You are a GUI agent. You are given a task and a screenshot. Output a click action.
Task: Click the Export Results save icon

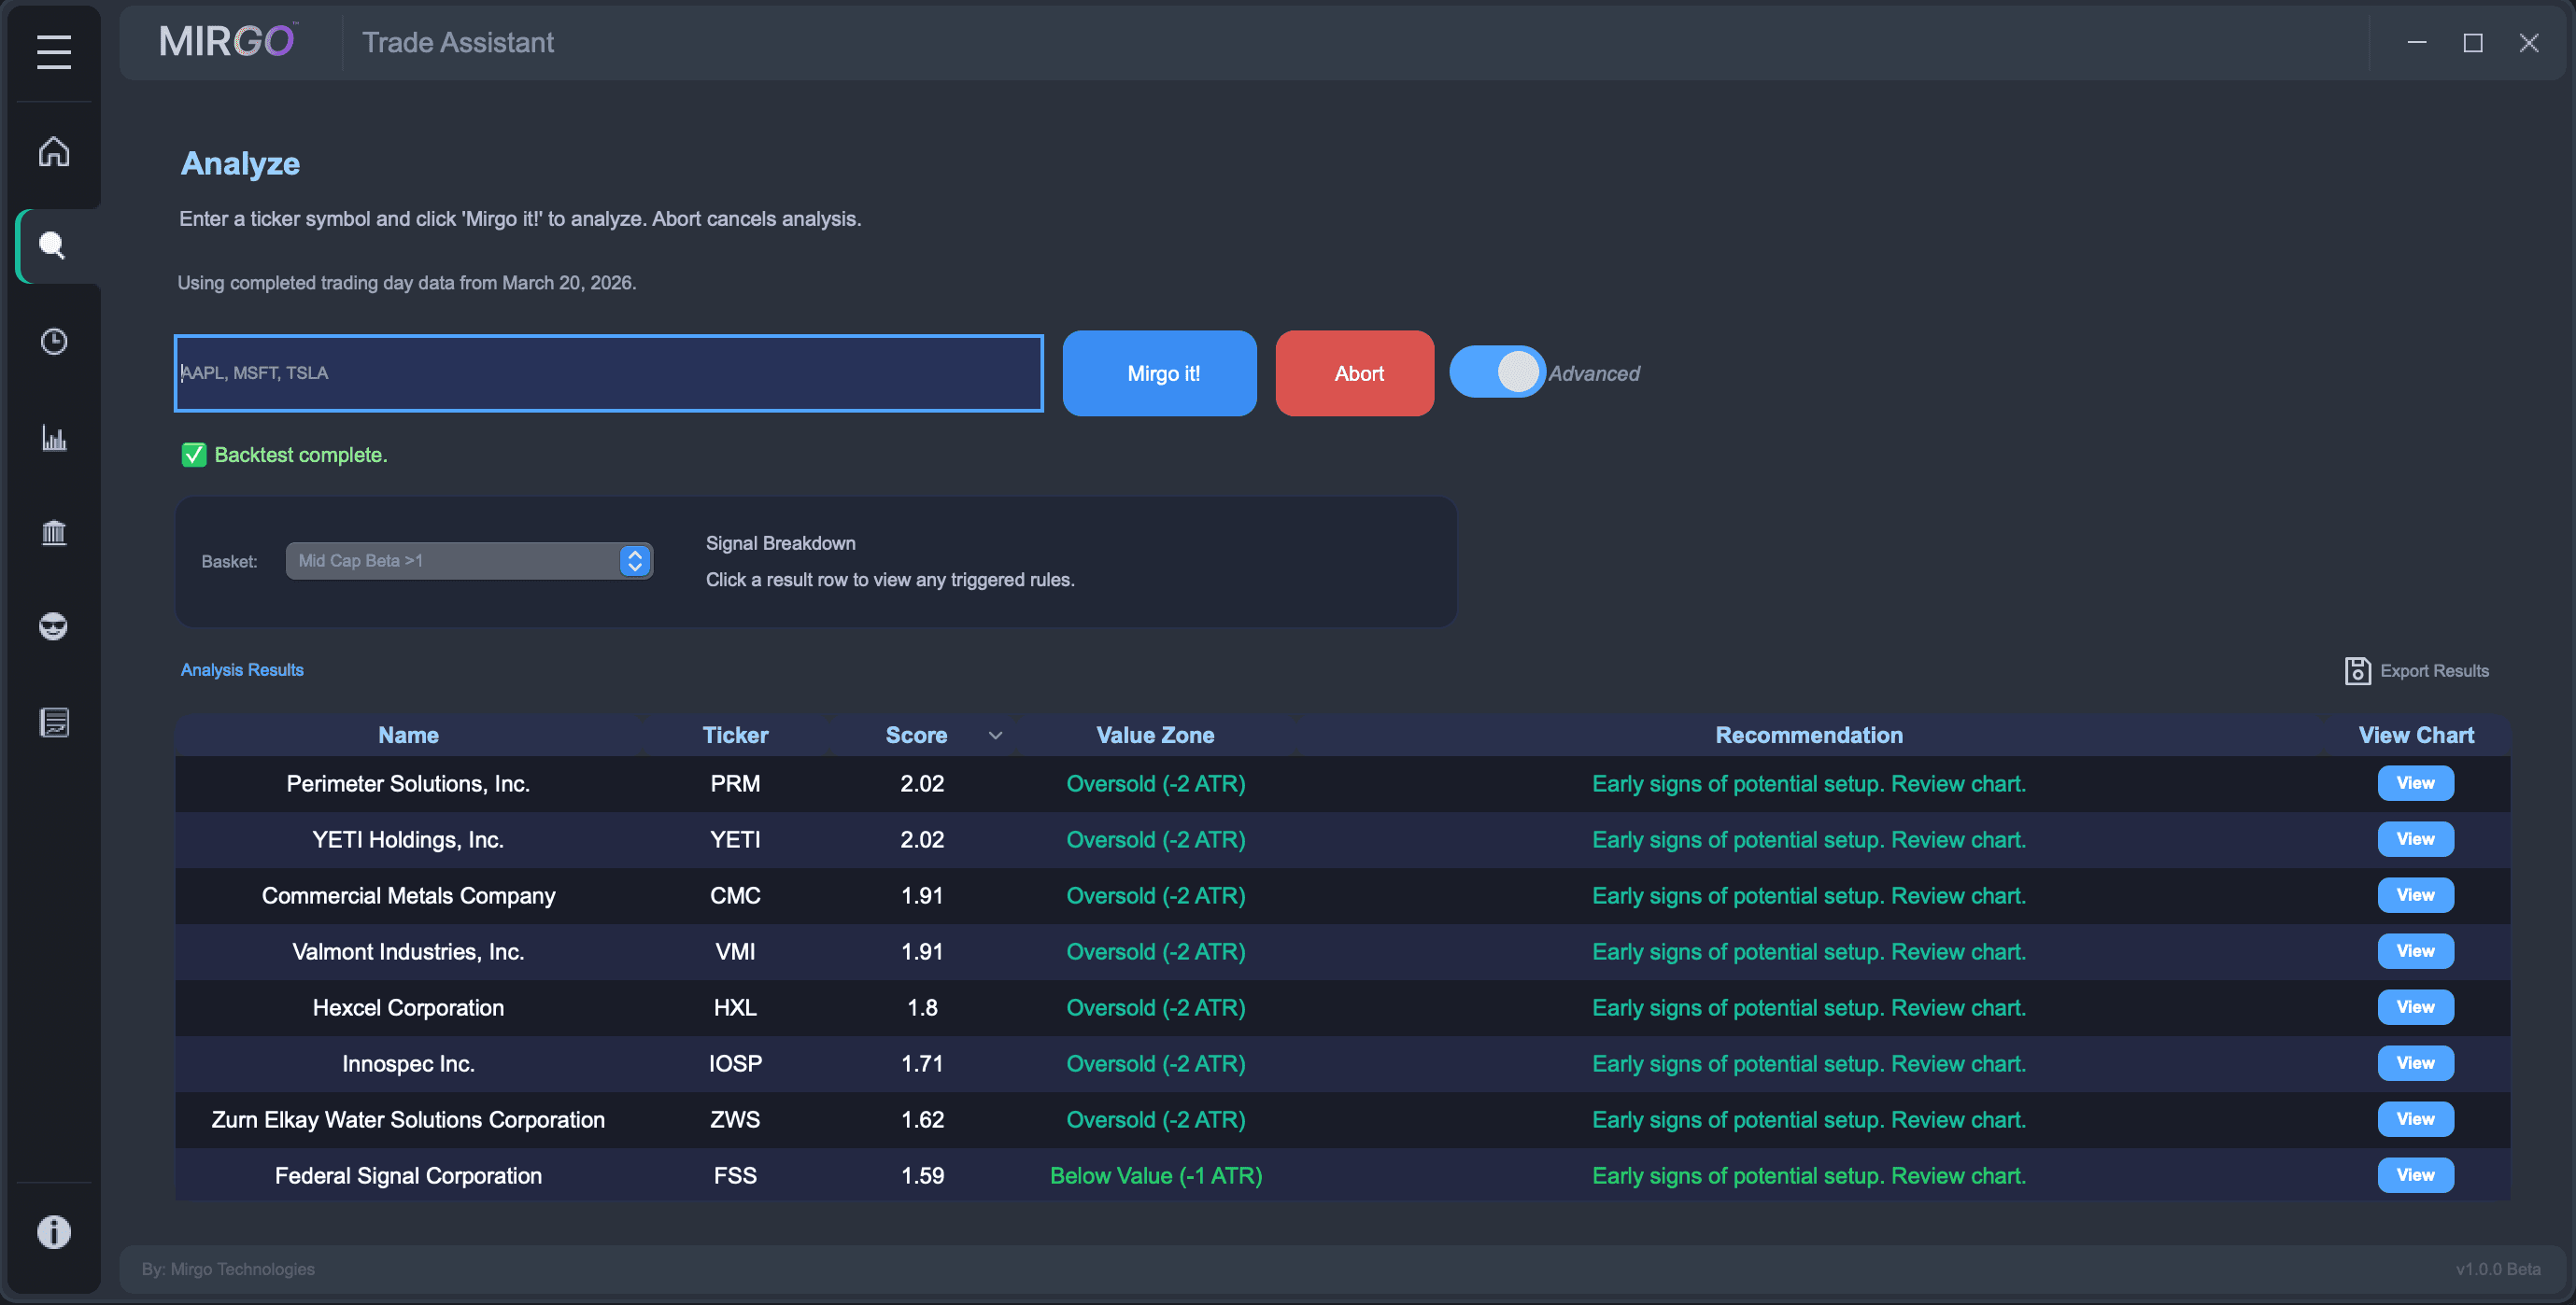[x=2357, y=670]
